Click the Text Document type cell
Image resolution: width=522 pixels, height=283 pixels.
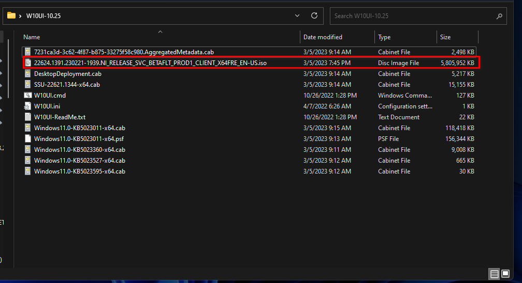[x=399, y=117]
